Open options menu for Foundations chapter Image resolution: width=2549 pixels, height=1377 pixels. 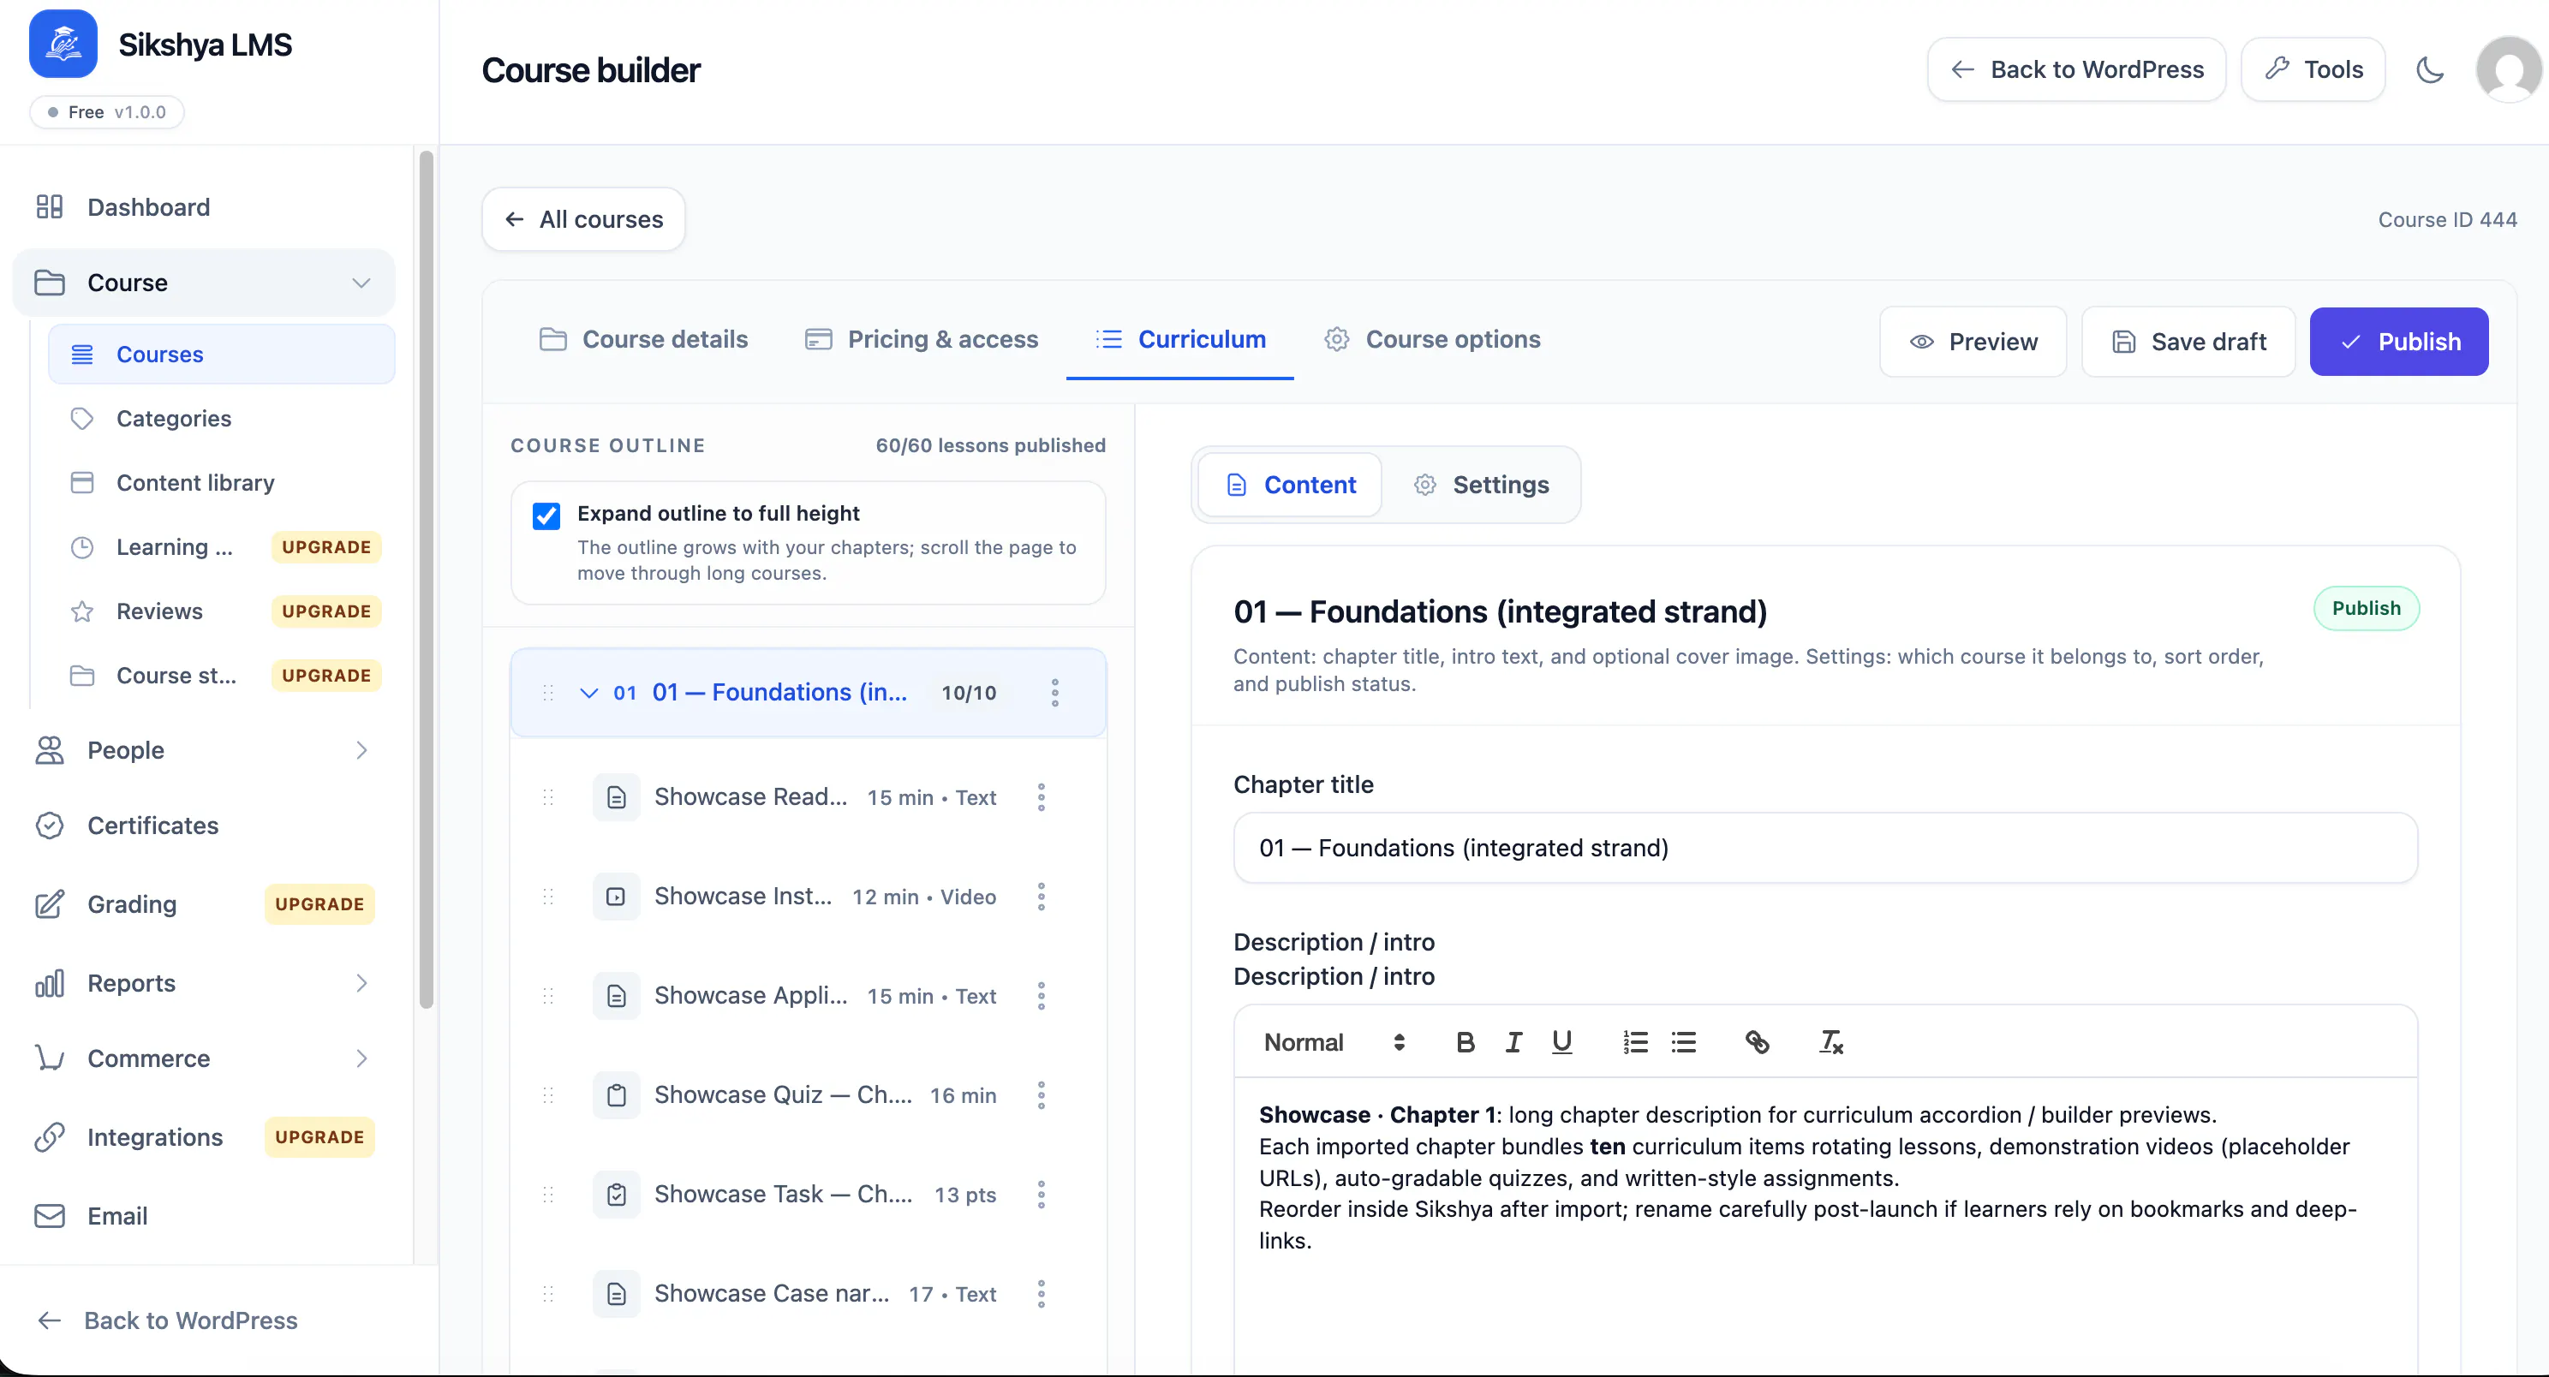[x=1055, y=693]
